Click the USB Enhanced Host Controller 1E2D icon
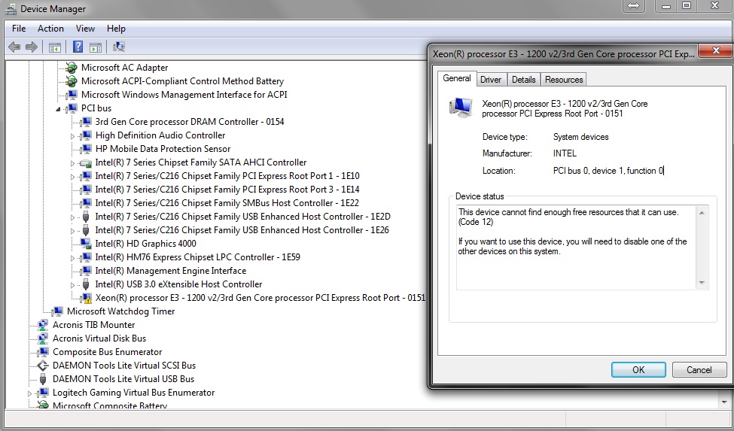The width and height of the screenshot is (734, 431). [86, 217]
